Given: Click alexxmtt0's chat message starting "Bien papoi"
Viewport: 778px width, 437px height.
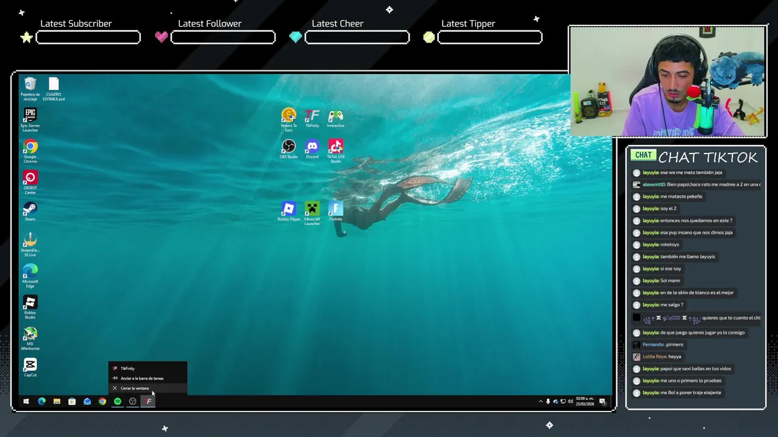Looking at the screenshot, I should coord(714,185).
